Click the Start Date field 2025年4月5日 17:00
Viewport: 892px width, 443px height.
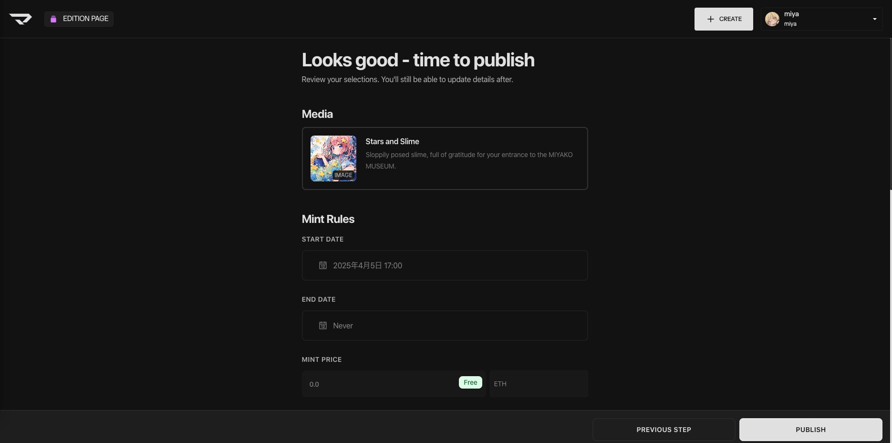(445, 265)
